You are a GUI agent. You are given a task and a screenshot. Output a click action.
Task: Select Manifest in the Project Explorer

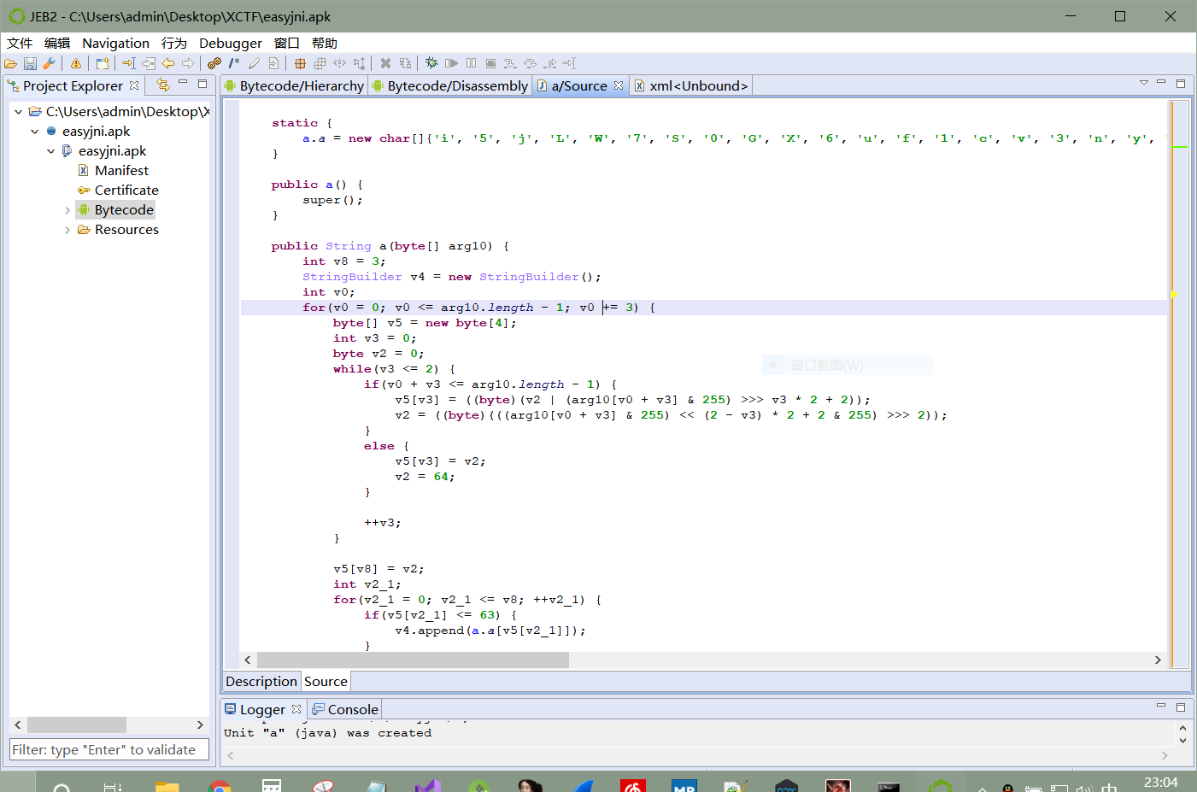[122, 169]
